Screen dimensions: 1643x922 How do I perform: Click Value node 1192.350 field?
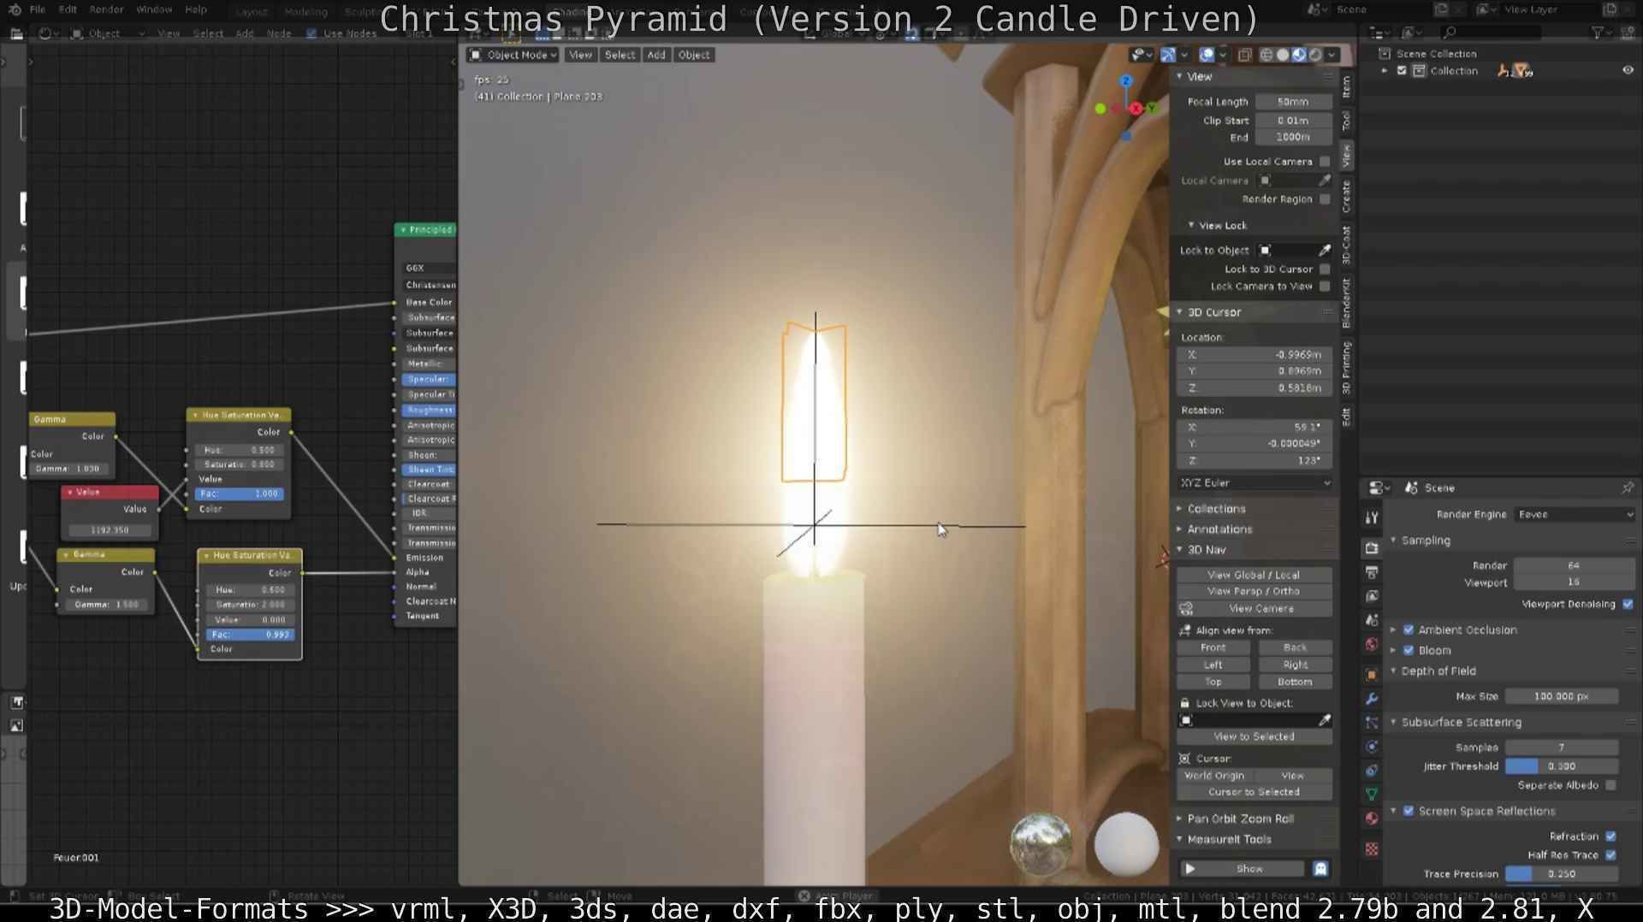110,530
